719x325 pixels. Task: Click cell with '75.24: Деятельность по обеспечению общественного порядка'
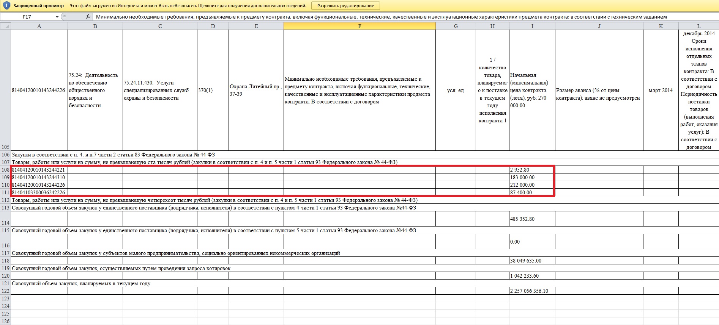point(95,90)
